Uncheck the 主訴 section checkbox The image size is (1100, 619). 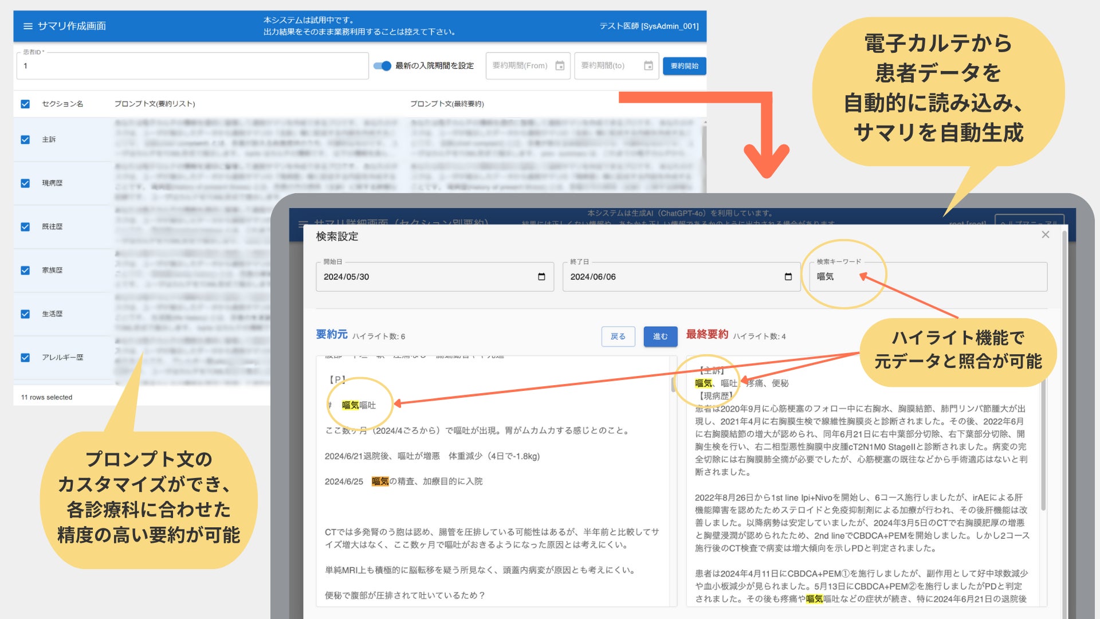tap(25, 140)
